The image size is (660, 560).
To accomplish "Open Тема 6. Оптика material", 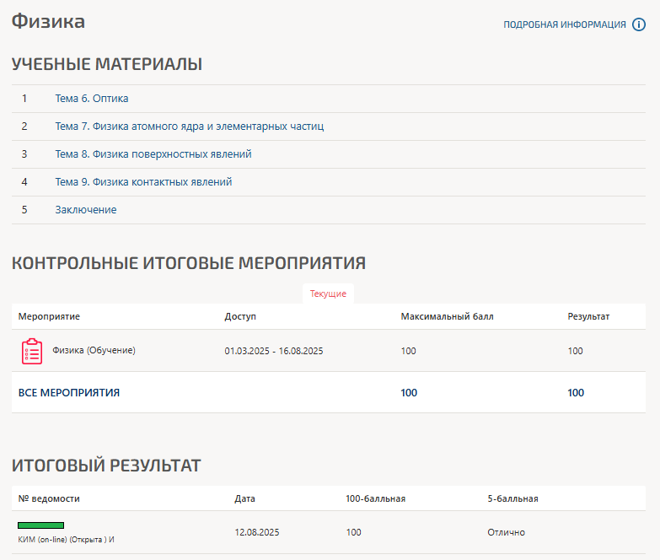I will (x=92, y=99).
